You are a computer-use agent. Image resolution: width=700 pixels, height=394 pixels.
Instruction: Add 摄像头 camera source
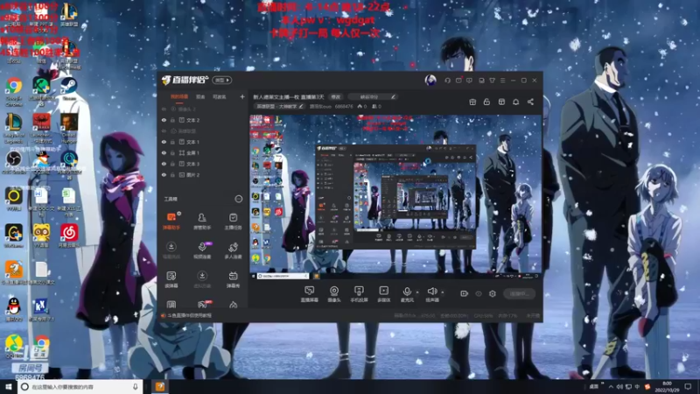tap(334, 294)
